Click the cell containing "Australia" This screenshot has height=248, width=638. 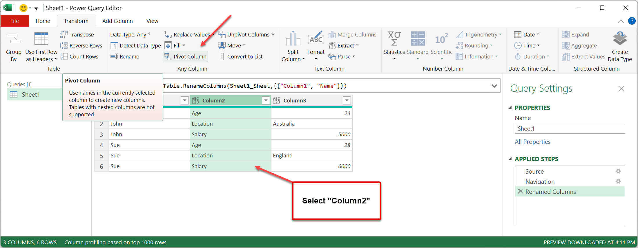pyautogui.click(x=311, y=124)
